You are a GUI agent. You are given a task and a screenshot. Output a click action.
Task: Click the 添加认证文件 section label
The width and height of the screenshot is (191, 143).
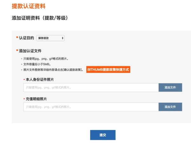pyautogui.click(x=30, y=51)
